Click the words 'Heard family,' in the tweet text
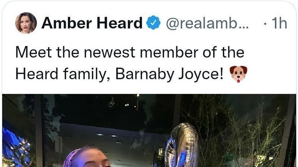The height and width of the screenshot is (167, 298). (x=63, y=74)
